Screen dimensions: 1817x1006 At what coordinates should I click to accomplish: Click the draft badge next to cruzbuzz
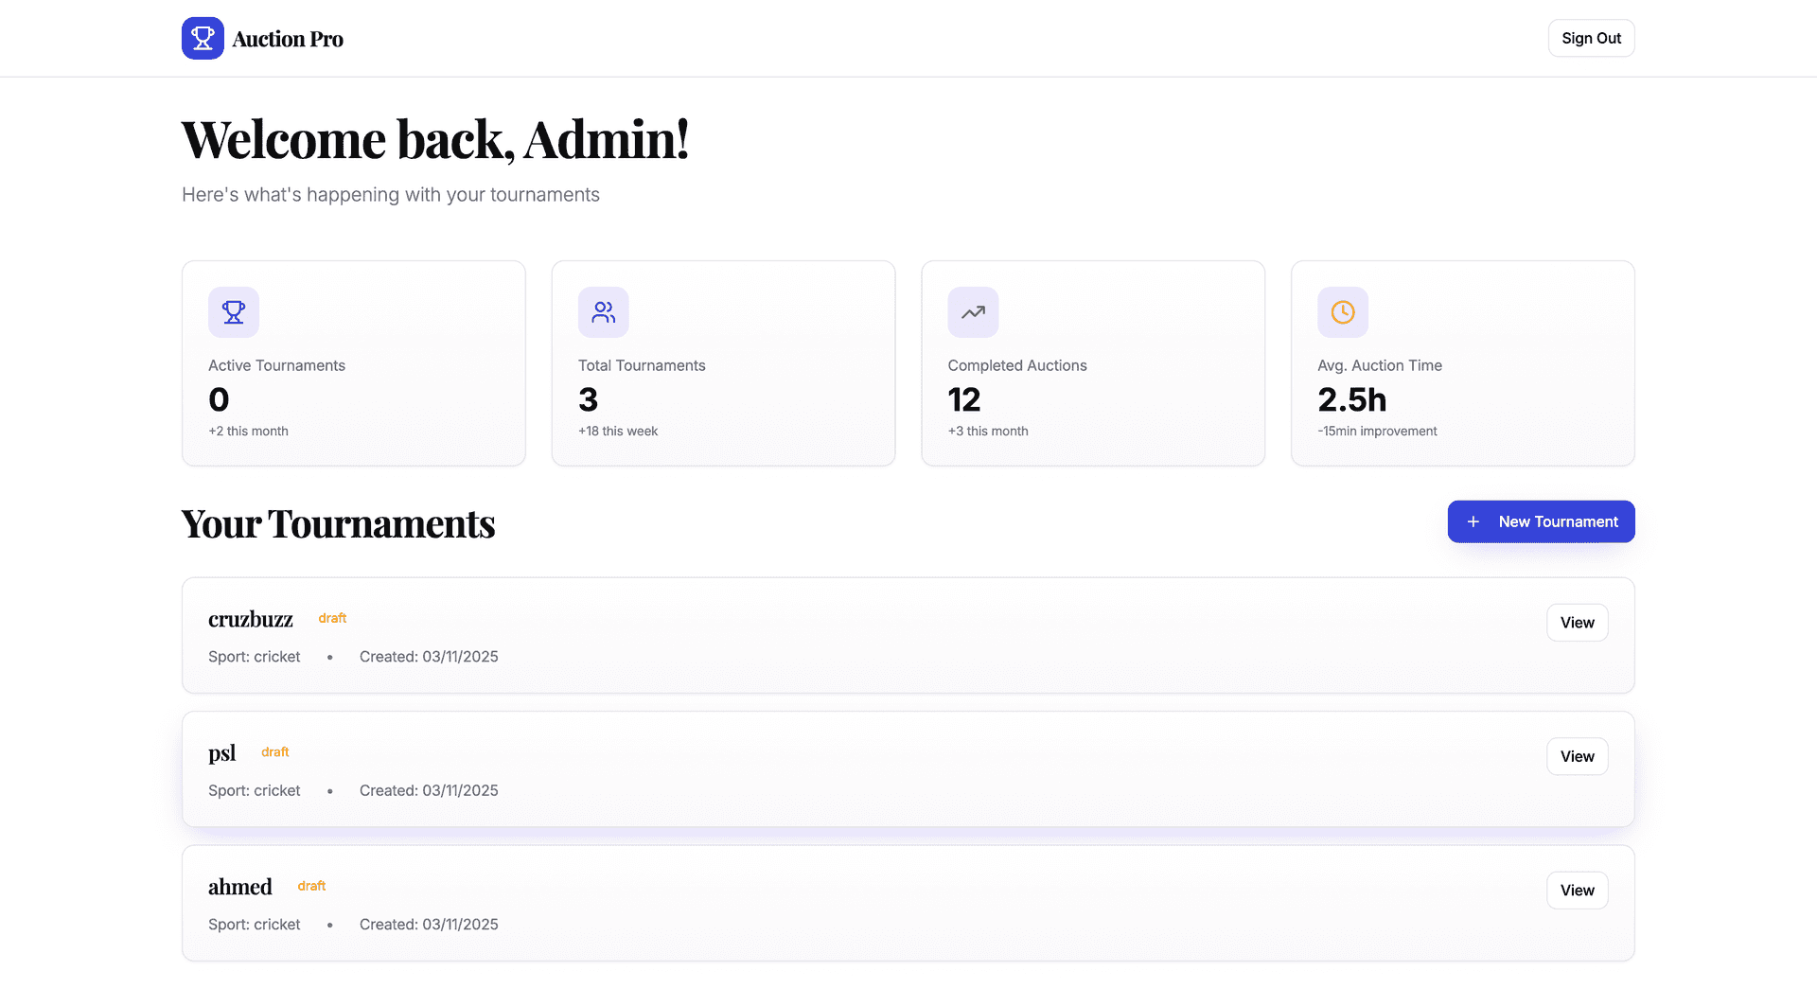tap(332, 618)
